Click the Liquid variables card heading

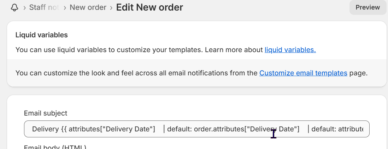click(42, 35)
